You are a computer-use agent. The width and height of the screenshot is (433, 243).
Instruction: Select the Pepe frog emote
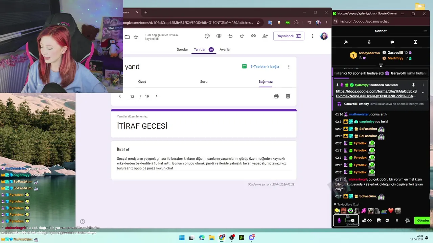[384, 211]
